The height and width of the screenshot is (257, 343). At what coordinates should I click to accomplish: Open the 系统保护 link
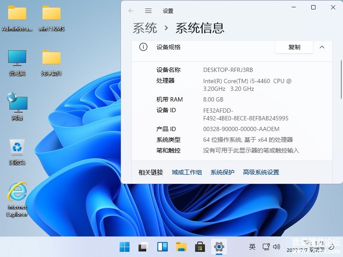coord(222,172)
